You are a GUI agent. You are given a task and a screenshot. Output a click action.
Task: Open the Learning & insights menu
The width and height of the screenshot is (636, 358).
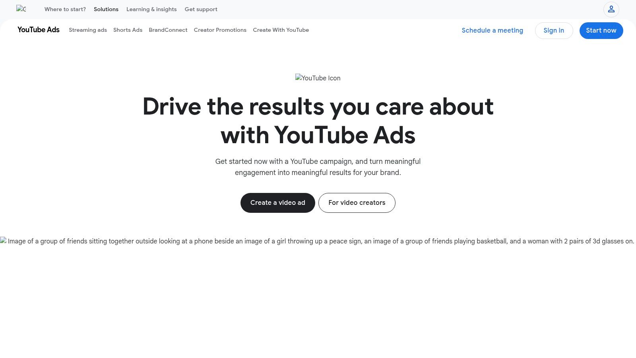click(x=151, y=9)
